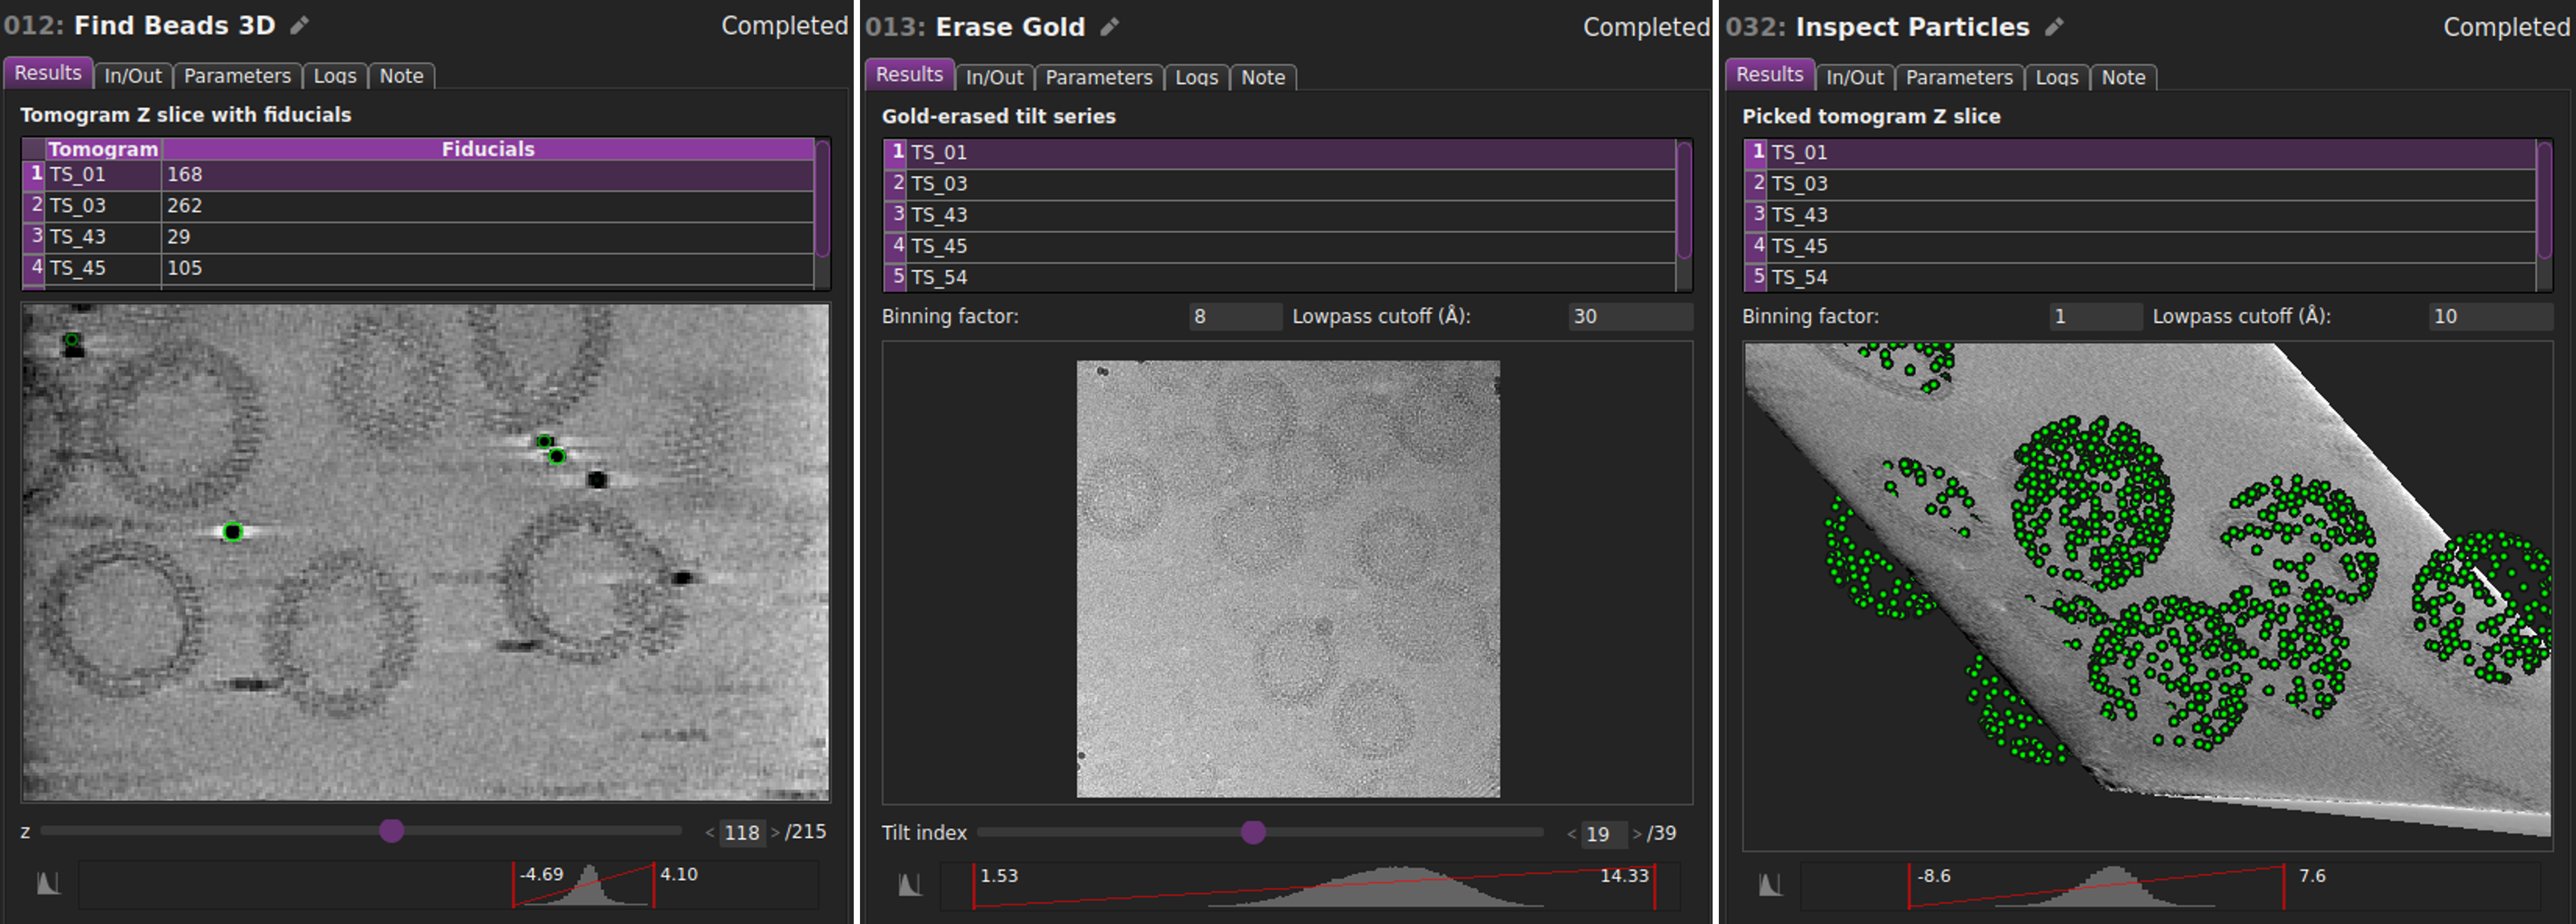
Task: Open Note tab in Inspect Particles panel
Action: [x=2122, y=77]
